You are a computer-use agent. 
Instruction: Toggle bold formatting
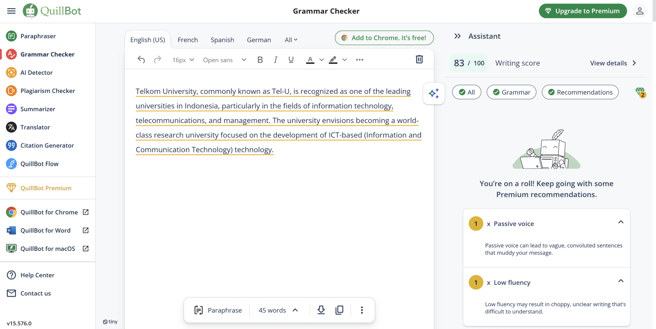click(x=260, y=60)
